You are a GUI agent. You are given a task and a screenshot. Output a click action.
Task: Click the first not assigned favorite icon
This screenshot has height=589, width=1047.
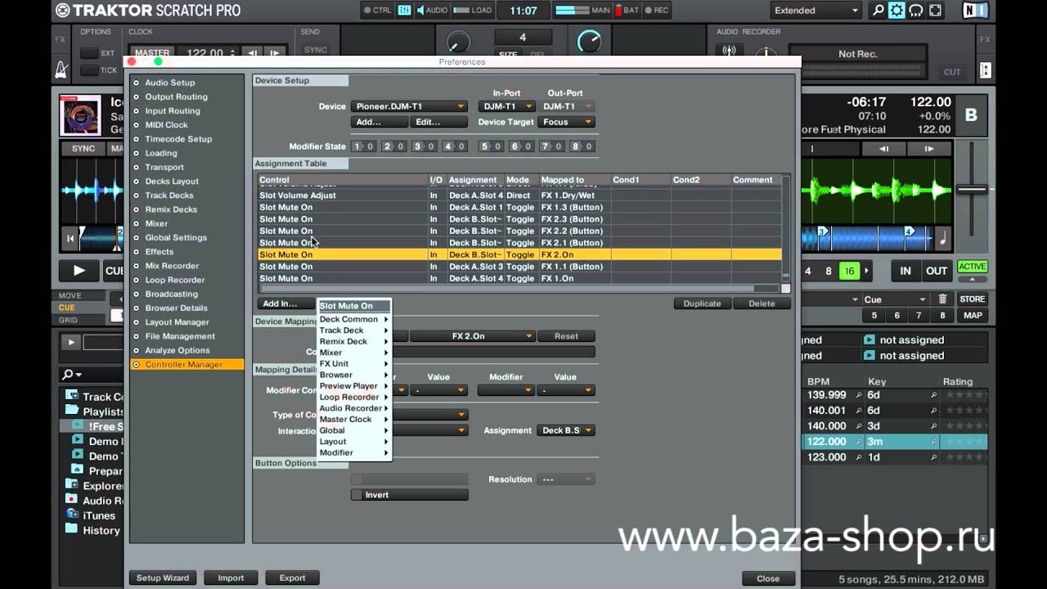(x=869, y=339)
